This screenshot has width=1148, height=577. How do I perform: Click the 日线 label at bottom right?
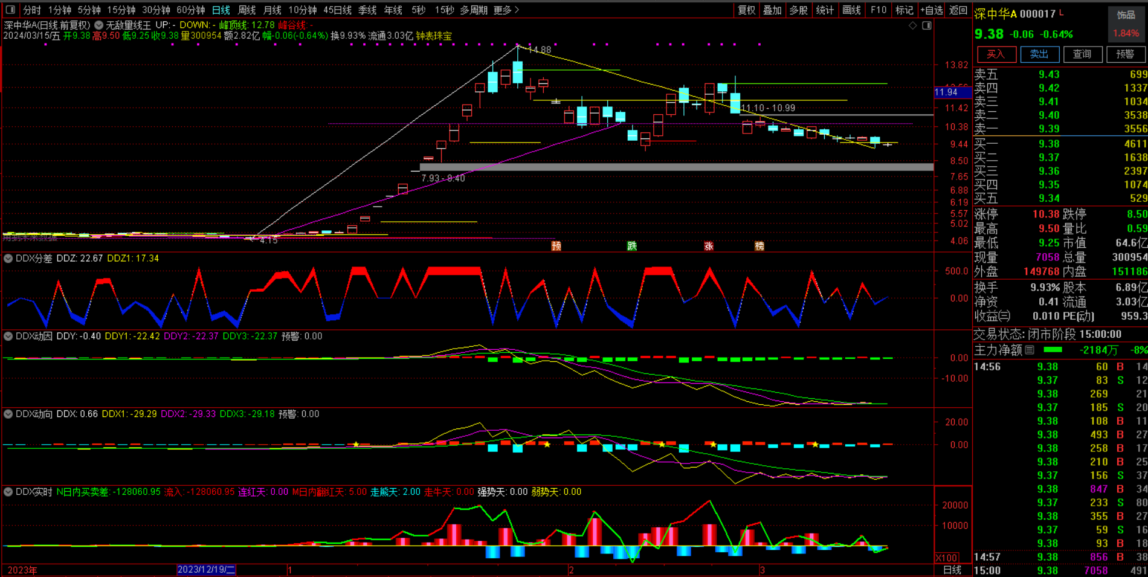pyautogui.click(x=952, y=570)
